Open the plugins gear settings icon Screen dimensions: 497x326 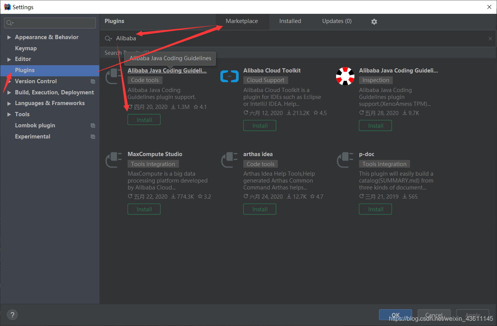coord(374,21)
